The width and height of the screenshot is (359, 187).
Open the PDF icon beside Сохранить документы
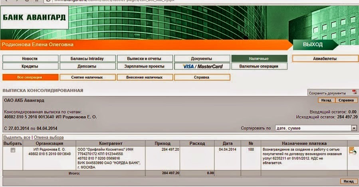[355, 93]
